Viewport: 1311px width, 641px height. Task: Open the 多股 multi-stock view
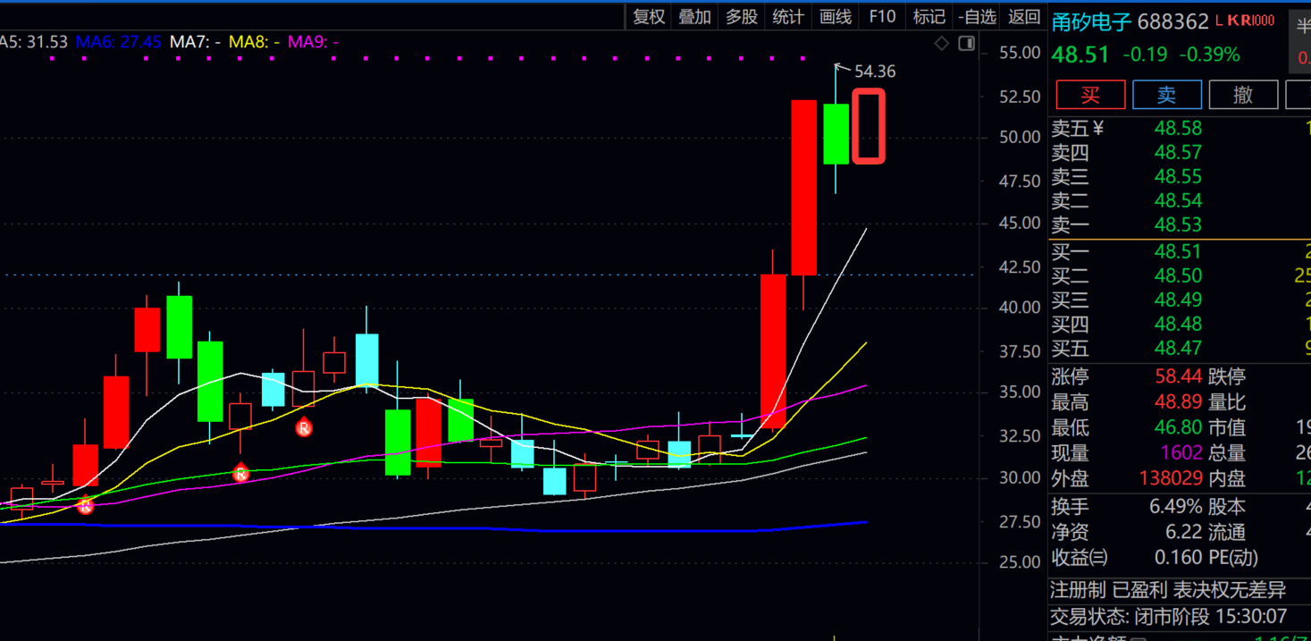tap(741, 17)
